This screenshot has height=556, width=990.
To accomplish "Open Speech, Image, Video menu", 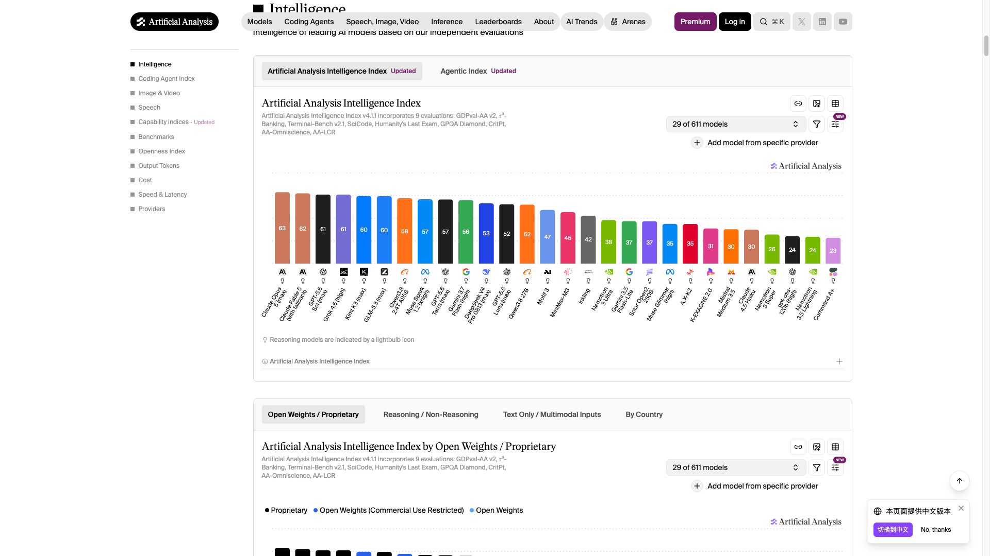I will point(382,22).
